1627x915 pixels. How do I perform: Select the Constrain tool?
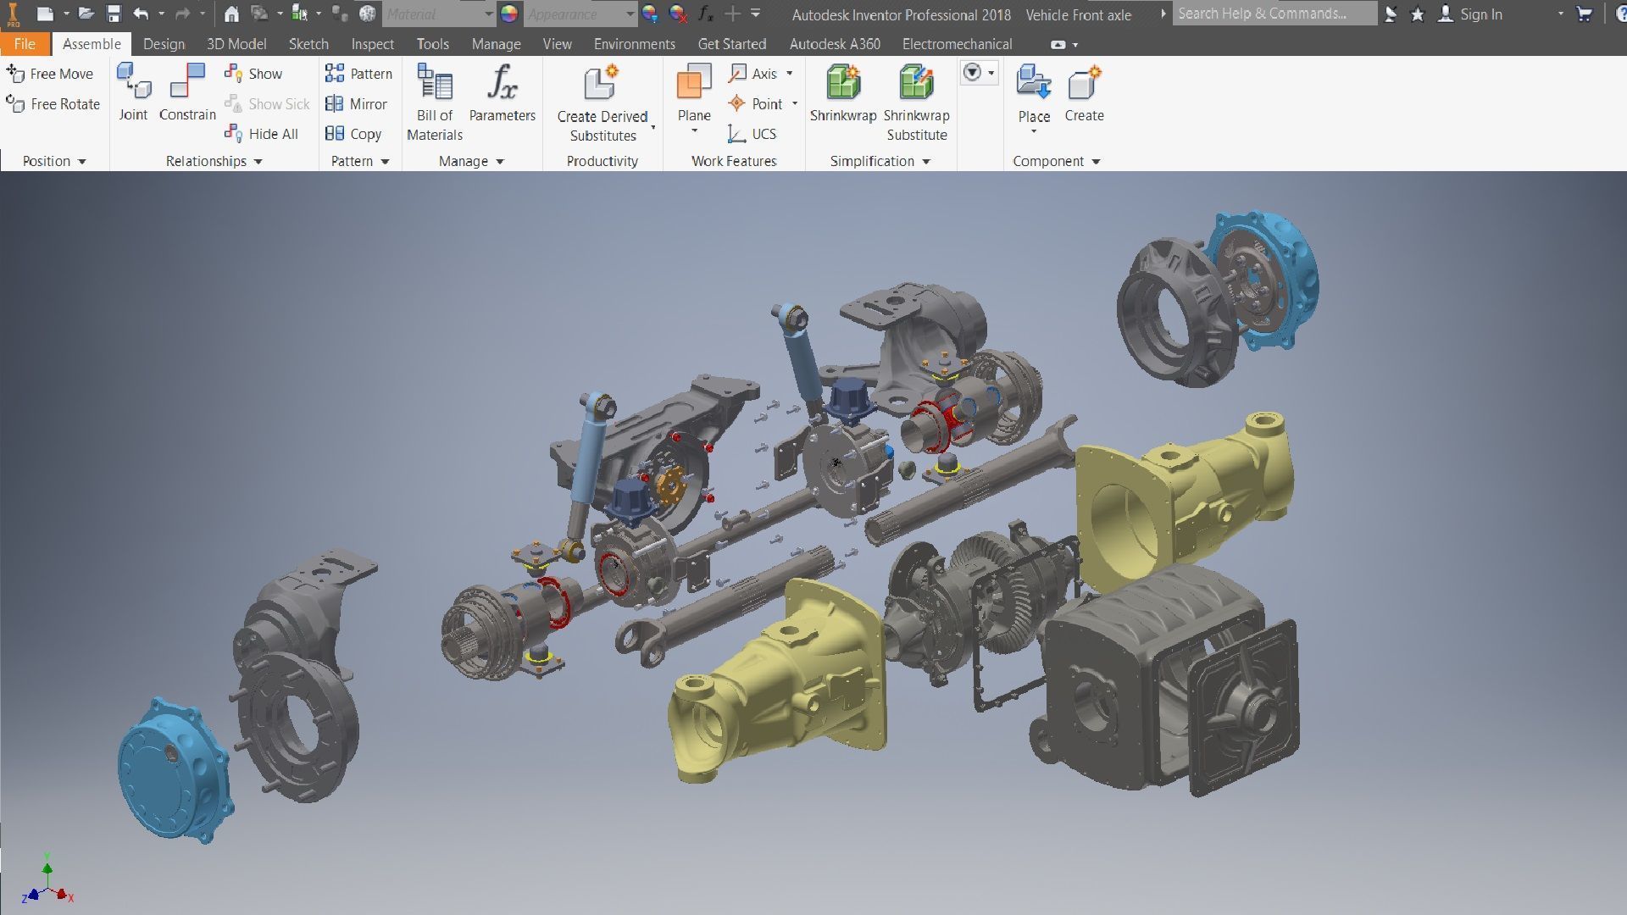pos(187,84)
